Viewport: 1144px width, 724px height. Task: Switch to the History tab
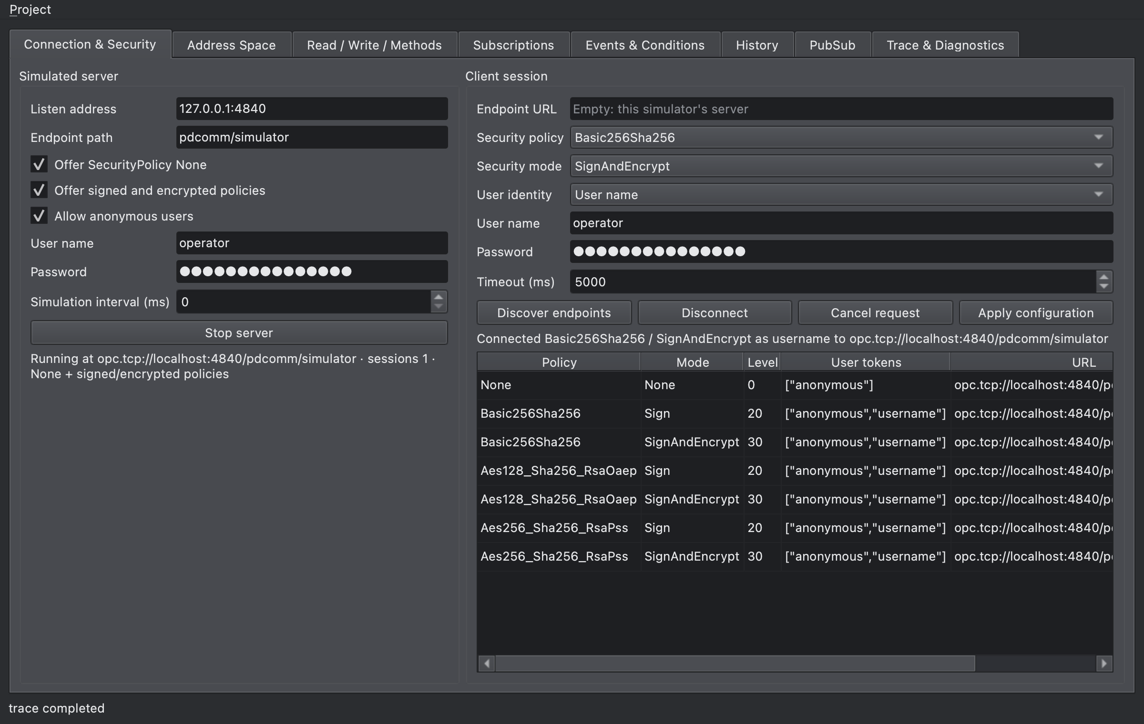757,45
